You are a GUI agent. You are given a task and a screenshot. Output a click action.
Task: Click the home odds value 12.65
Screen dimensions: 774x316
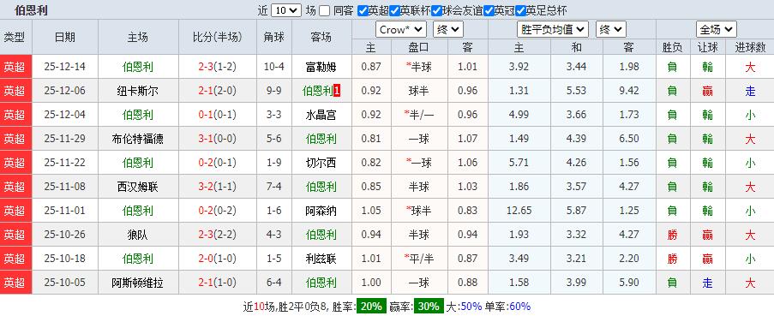tap(519, 211)
